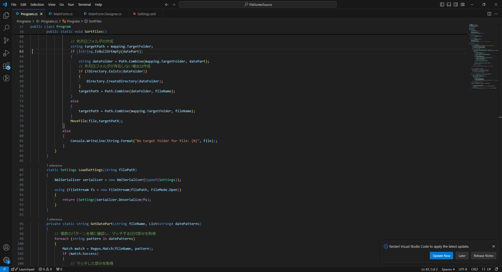Expand the SortFiles breadcrumb symbol
The image size is (502, 272).
[95, 21]
